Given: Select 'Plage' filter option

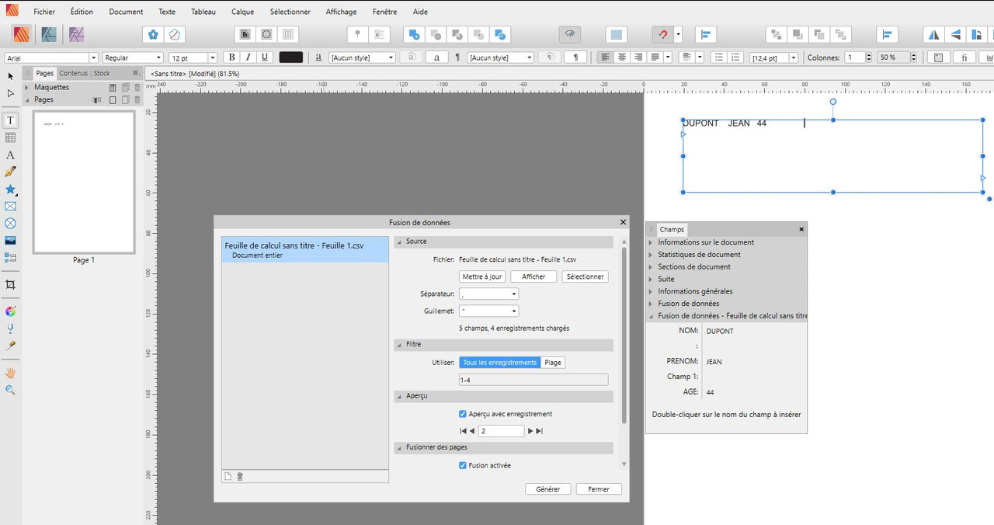Looking at the screenshot, I should pyautogui.click(x=553, y=363).
